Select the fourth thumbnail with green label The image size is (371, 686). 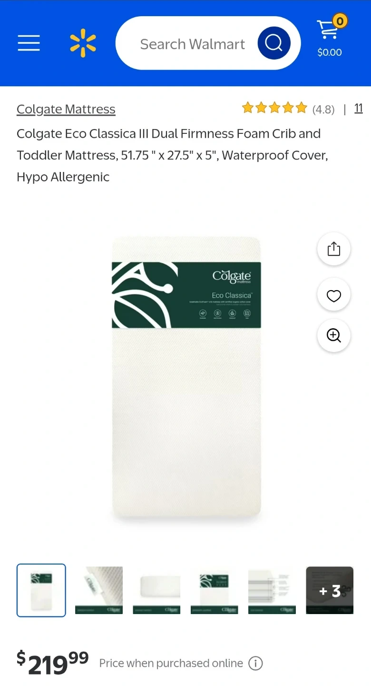(214, 590)
